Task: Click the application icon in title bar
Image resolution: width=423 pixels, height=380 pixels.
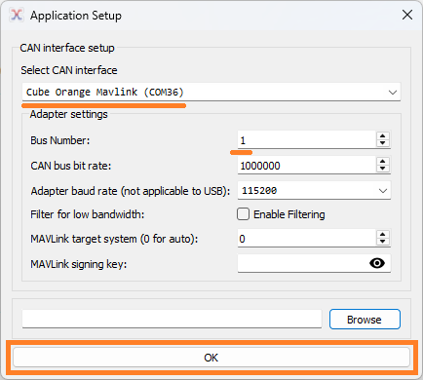Action: tap(17, 15)
